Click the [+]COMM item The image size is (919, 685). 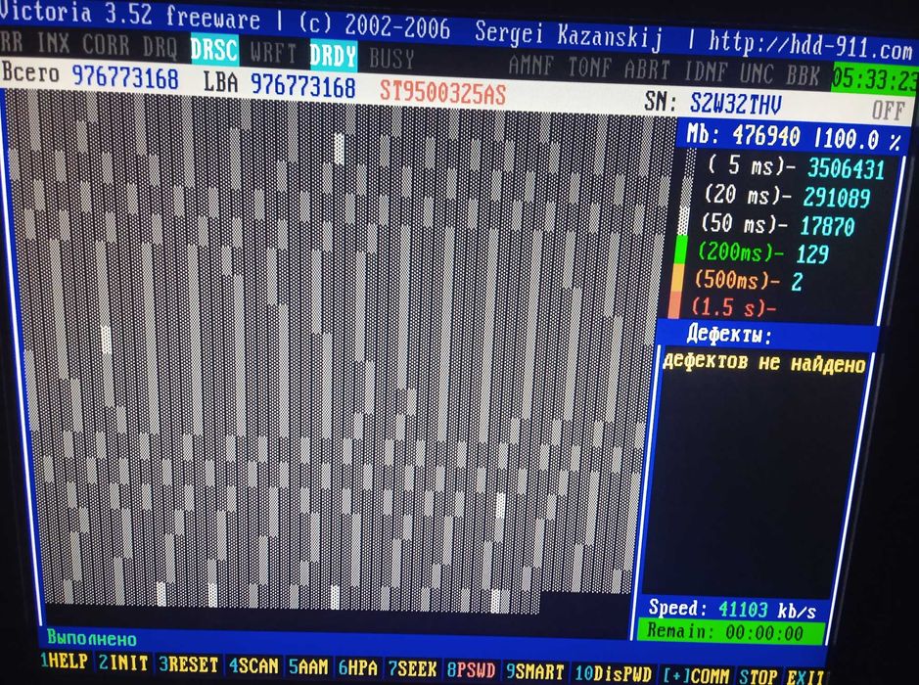click(x=696, y=675)
